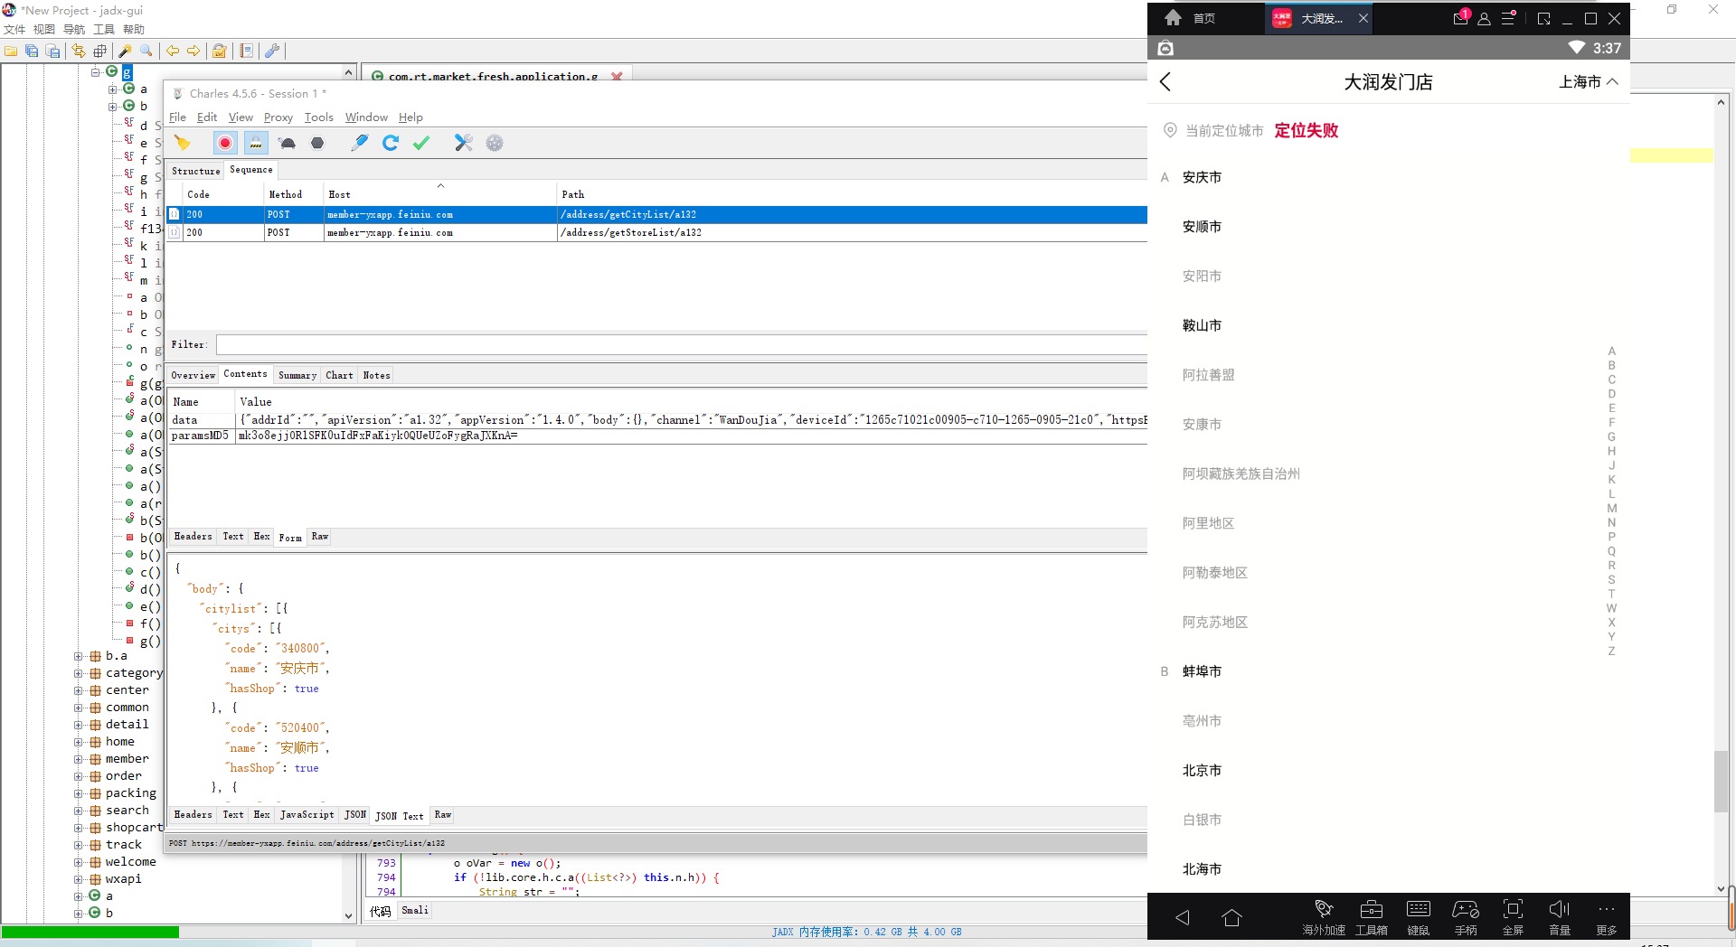
Task: Select the getStoreList request row
Action: click(657, 233)
